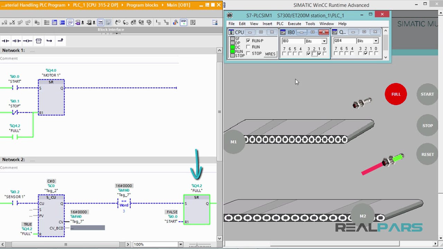This screenshot has height=249, width=443.
Task: Open the QB4 Bits format dropdown
Action: pos(376,41)
